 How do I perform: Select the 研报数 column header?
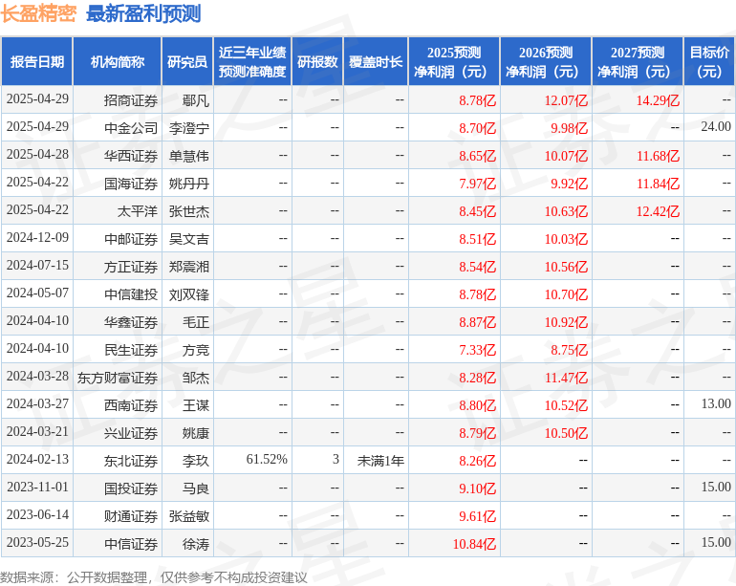(x=317, y=61)
